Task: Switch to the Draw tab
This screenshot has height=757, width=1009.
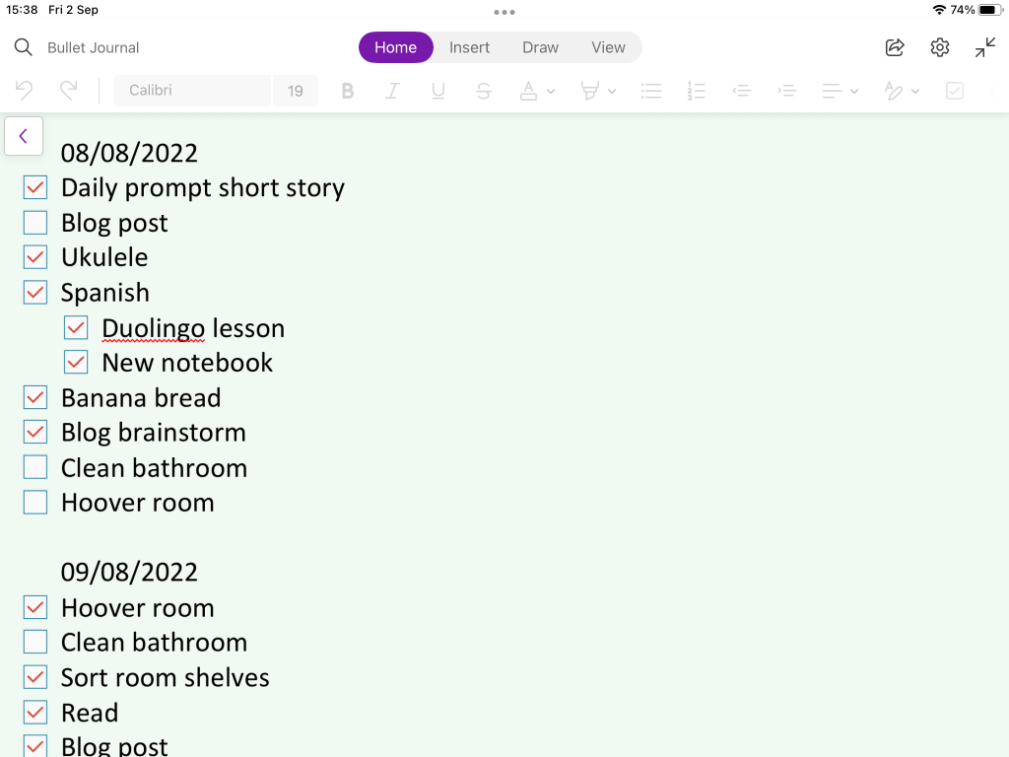Action: (540, 47)
